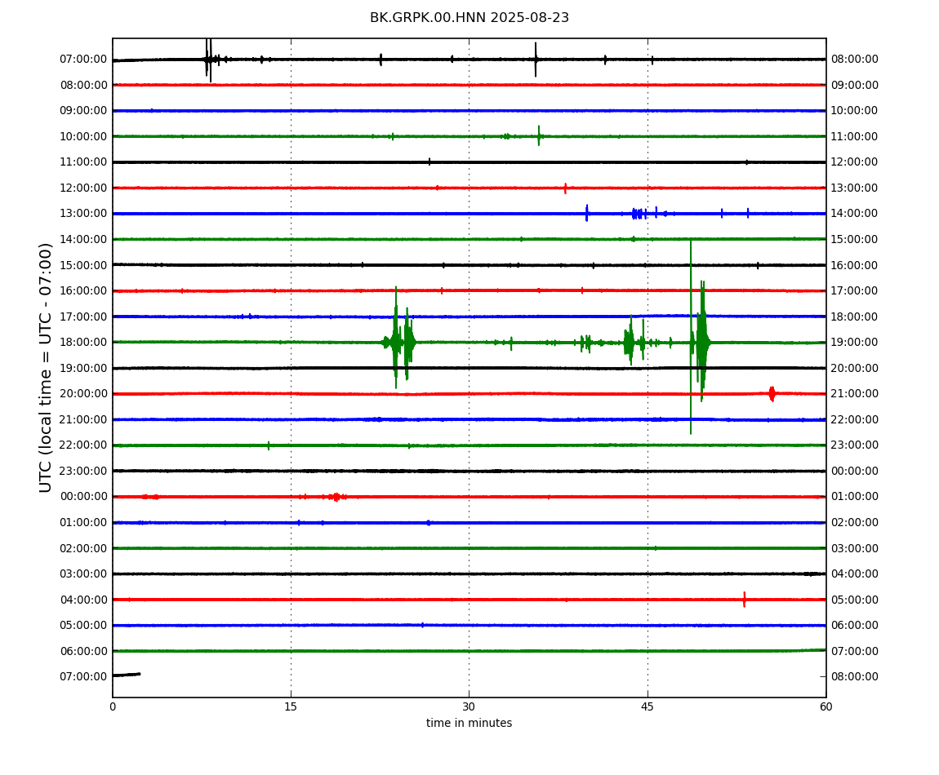
Task: Click red spike on 12:00:00 trace near minute 38
Action: (565, 188)
